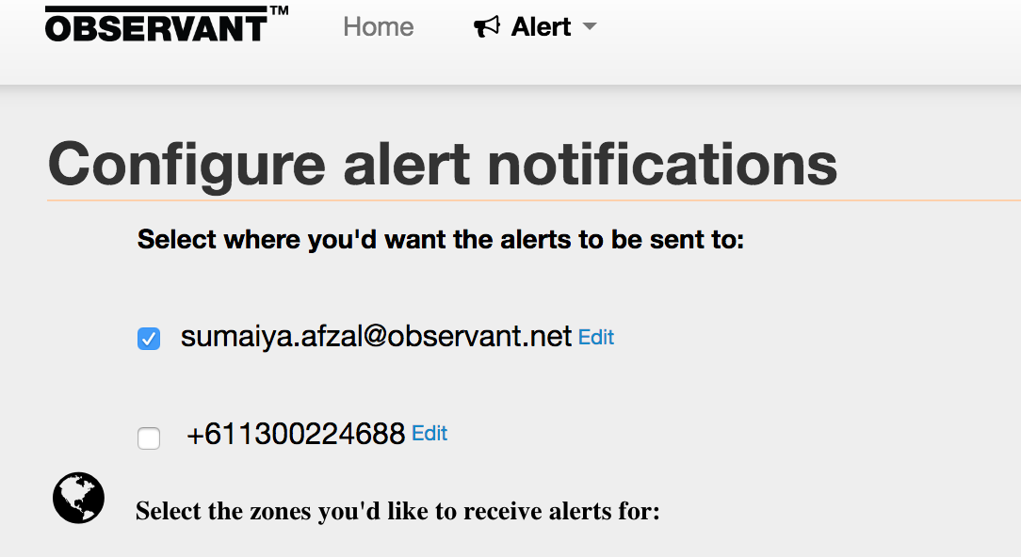Viewport: 1021px width, 557px height.
Task: Edit the sumaiya.afzal@observant.net email address
Action: 595,337
